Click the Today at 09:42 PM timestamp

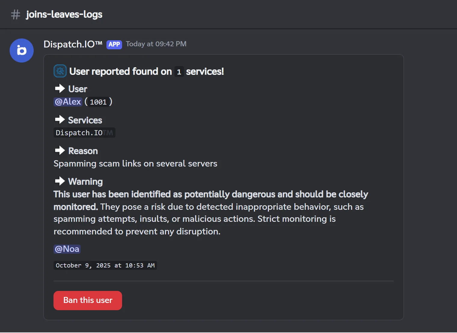tap(156, 44)
